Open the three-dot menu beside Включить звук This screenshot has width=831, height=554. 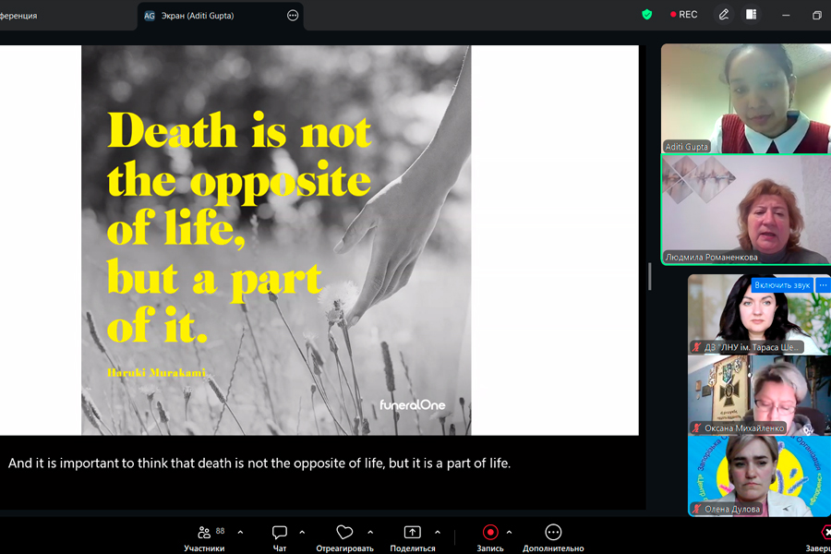823,285
